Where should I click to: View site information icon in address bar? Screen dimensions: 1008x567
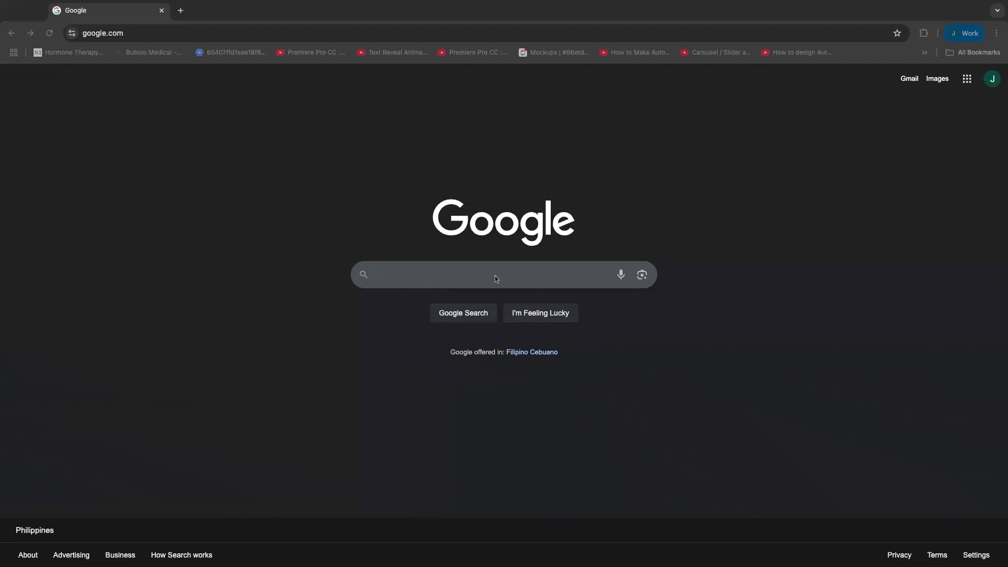(72, 33)
